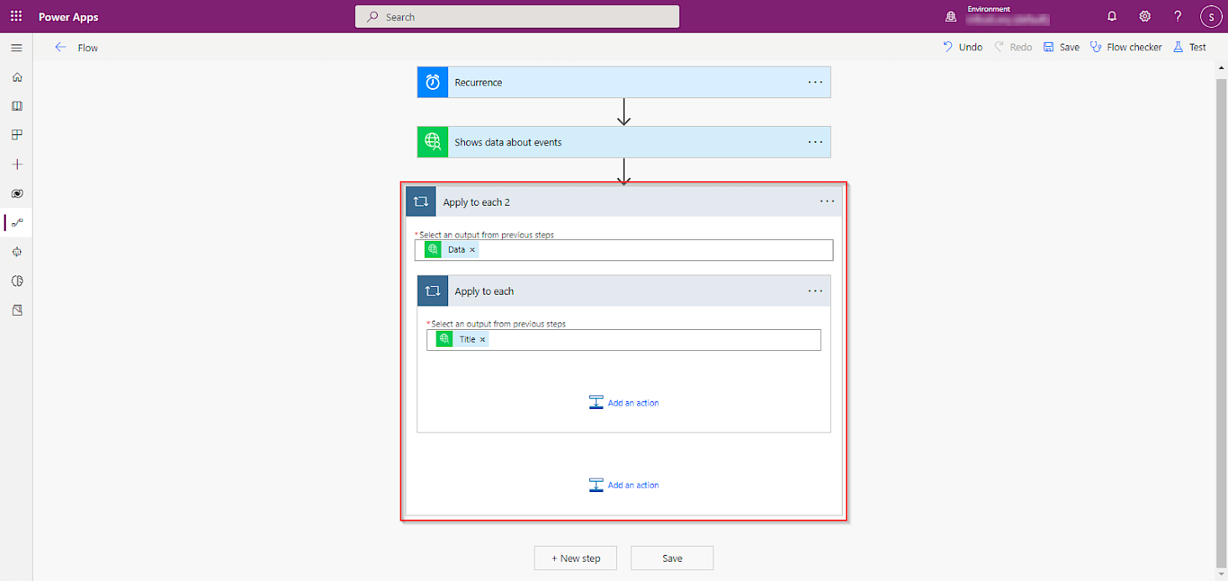The height and width of the screenshot is (581, 1228).
Task: Open the Environment picker
Action: pyautogui.click(x=997, y=16)
